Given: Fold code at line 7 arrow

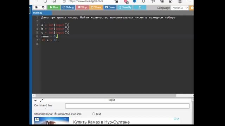Looking at the screenshot, I should [39, 40].
